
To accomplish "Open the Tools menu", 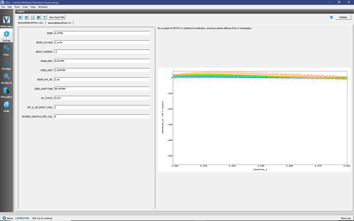I will coord(17,7).
